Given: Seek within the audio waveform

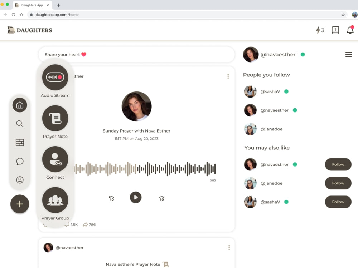Looking at the screenshot, I should point(145,169).
